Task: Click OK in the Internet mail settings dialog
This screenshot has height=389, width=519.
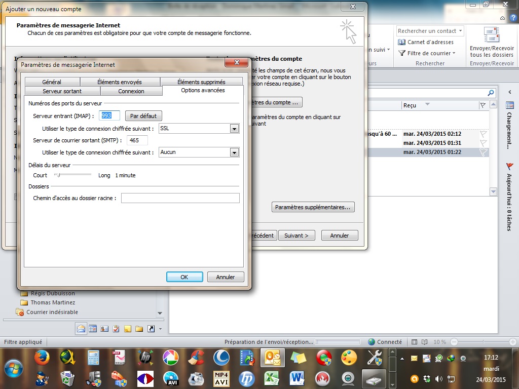Action: coord(184,277)
